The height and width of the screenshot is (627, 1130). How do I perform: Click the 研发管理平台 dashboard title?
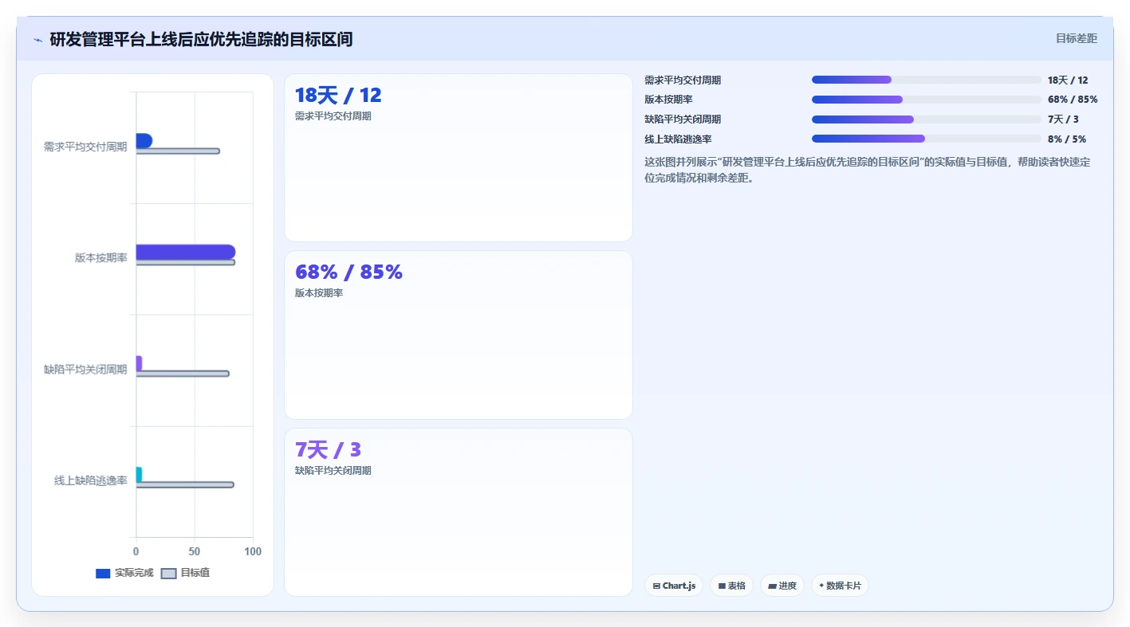[x=201, y=39]
